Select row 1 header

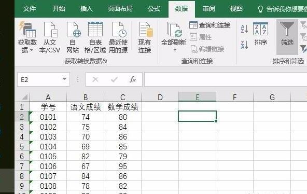pos(22,107)
